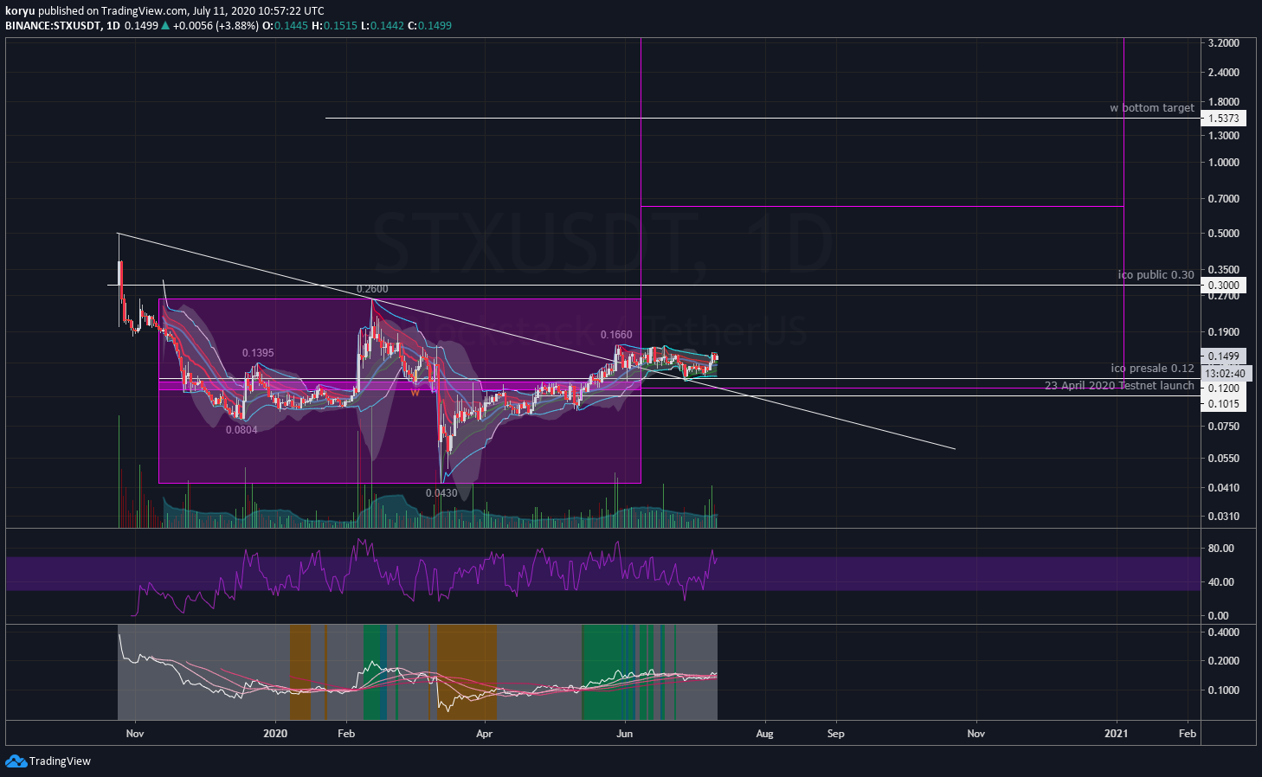Viewport: 1262px width, 777px height.
Task: Select 0.1900 on the price axis
Action: [1223, 332]
